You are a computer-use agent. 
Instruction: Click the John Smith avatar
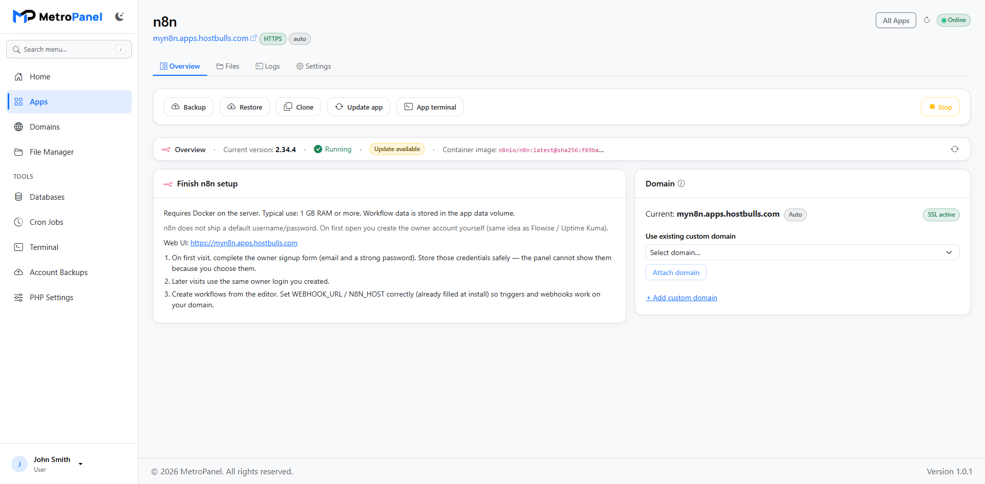point(19,464)
